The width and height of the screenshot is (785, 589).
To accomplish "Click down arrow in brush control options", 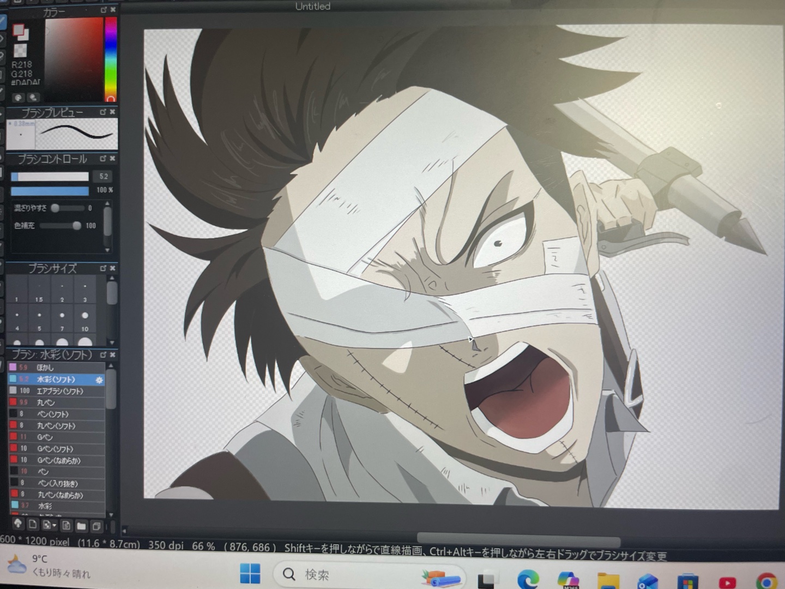I will [x=107, y=250].
